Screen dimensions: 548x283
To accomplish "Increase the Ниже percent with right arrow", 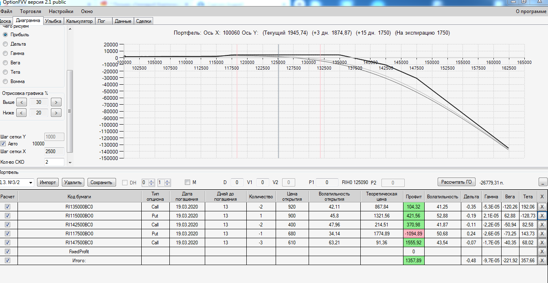I will coord(56,113).
